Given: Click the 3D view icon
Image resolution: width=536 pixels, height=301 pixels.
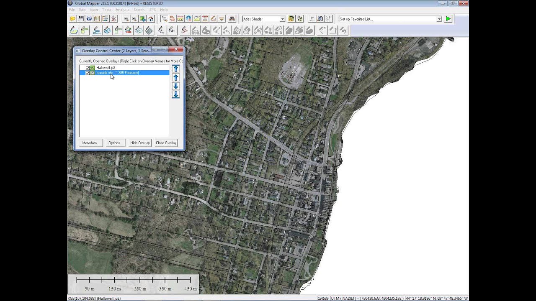Looking at the screenshot, I should [300, 19].
